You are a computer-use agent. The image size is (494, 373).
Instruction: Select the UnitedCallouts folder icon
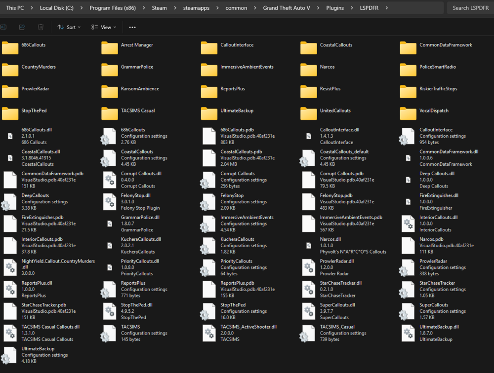point(309,113)
